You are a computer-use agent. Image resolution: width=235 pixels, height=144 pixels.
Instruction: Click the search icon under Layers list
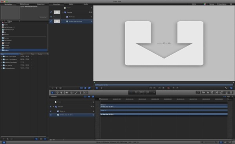click(56, 88)
